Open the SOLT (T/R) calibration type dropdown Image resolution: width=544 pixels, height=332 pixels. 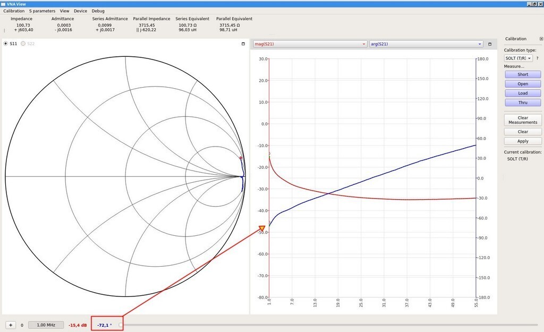click(518, 58)
